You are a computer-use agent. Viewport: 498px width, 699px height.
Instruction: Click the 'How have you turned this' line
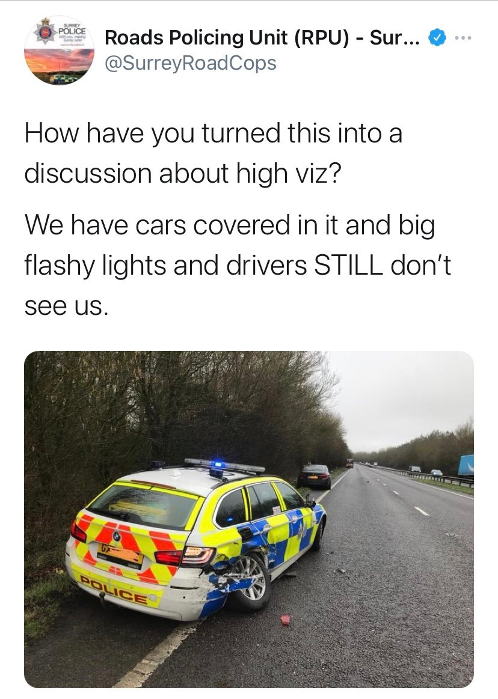coord(214,133)
